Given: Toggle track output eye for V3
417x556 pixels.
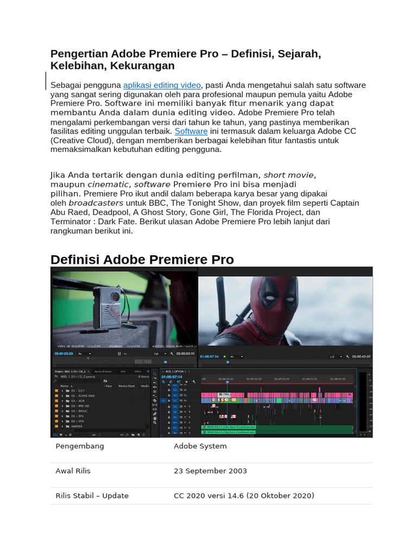Looking at the screenshot, I should 185,390.
